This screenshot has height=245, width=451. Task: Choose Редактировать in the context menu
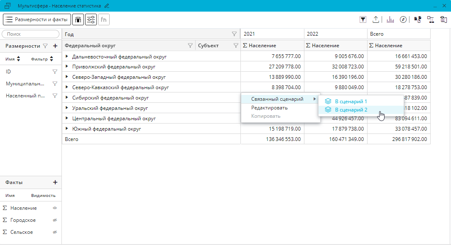click(x=269, y=108)
